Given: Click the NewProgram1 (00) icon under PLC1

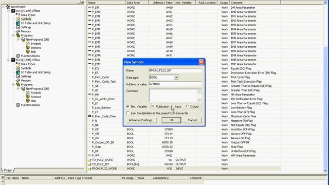Looking at the screenshot, I should (23, 40).
